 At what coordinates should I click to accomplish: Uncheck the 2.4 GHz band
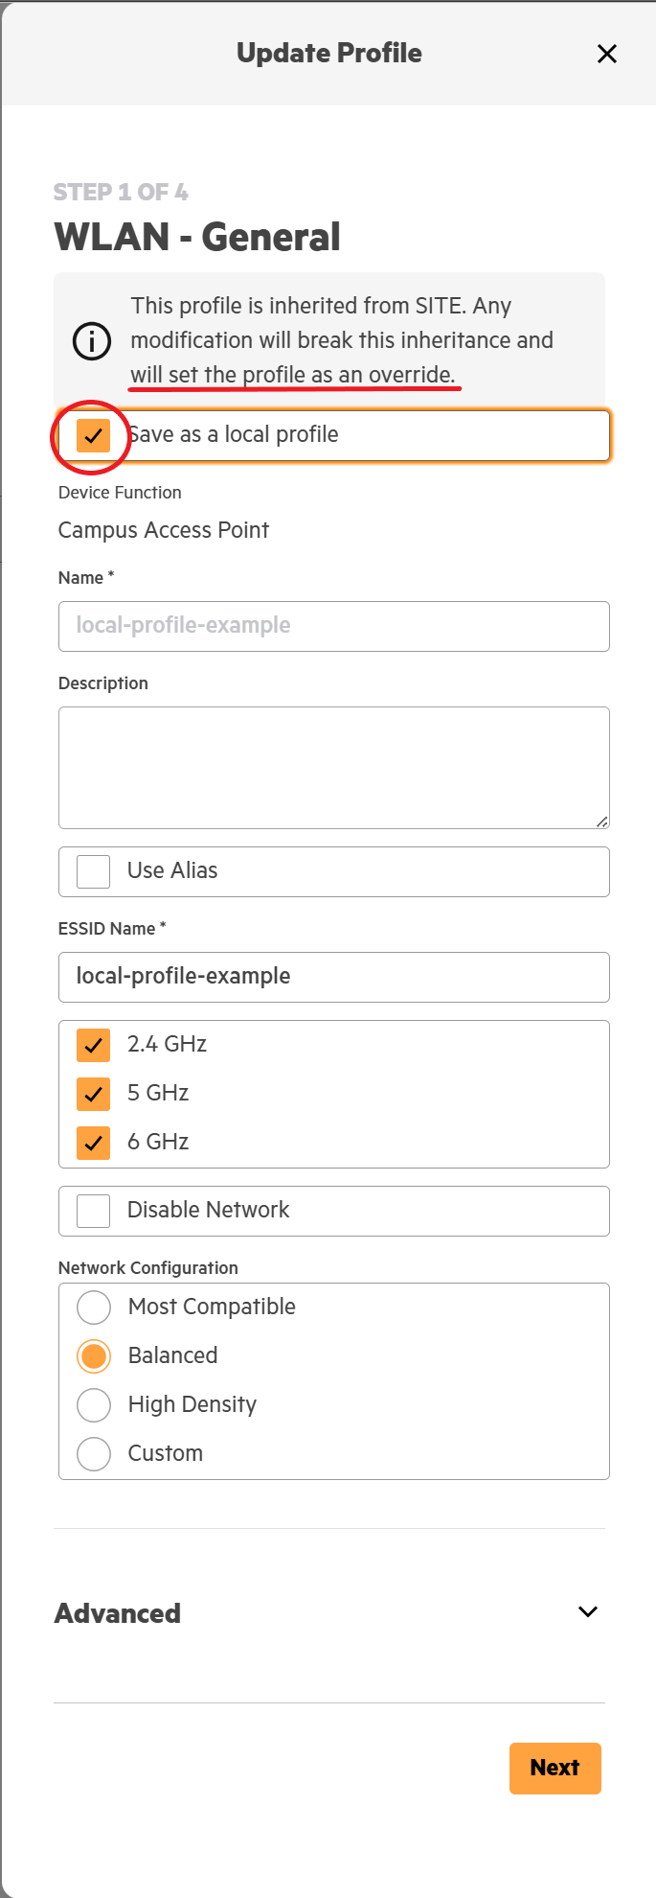click(93, 1045)
